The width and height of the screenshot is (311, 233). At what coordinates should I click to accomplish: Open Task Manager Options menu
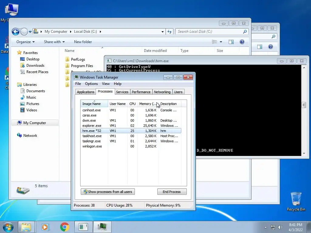pyautogui.click(x=91, y=84)
